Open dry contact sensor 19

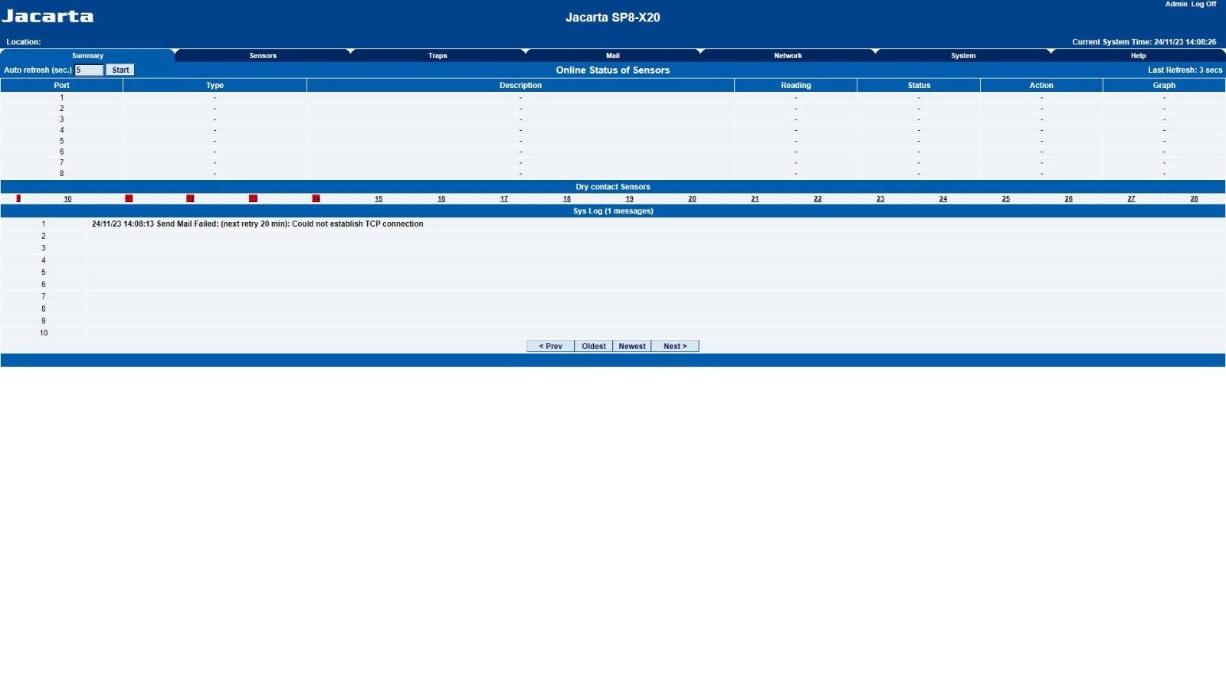tap(630, 199)
